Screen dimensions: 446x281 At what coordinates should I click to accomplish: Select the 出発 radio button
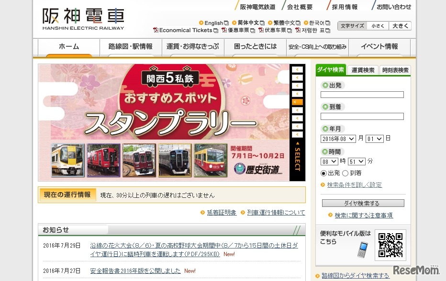coord(323,173)
